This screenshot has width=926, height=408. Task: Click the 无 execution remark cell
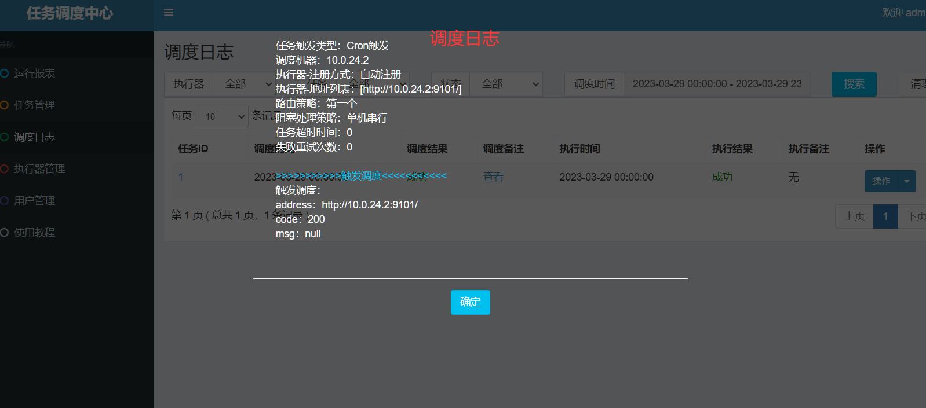(x=793, y=177)
